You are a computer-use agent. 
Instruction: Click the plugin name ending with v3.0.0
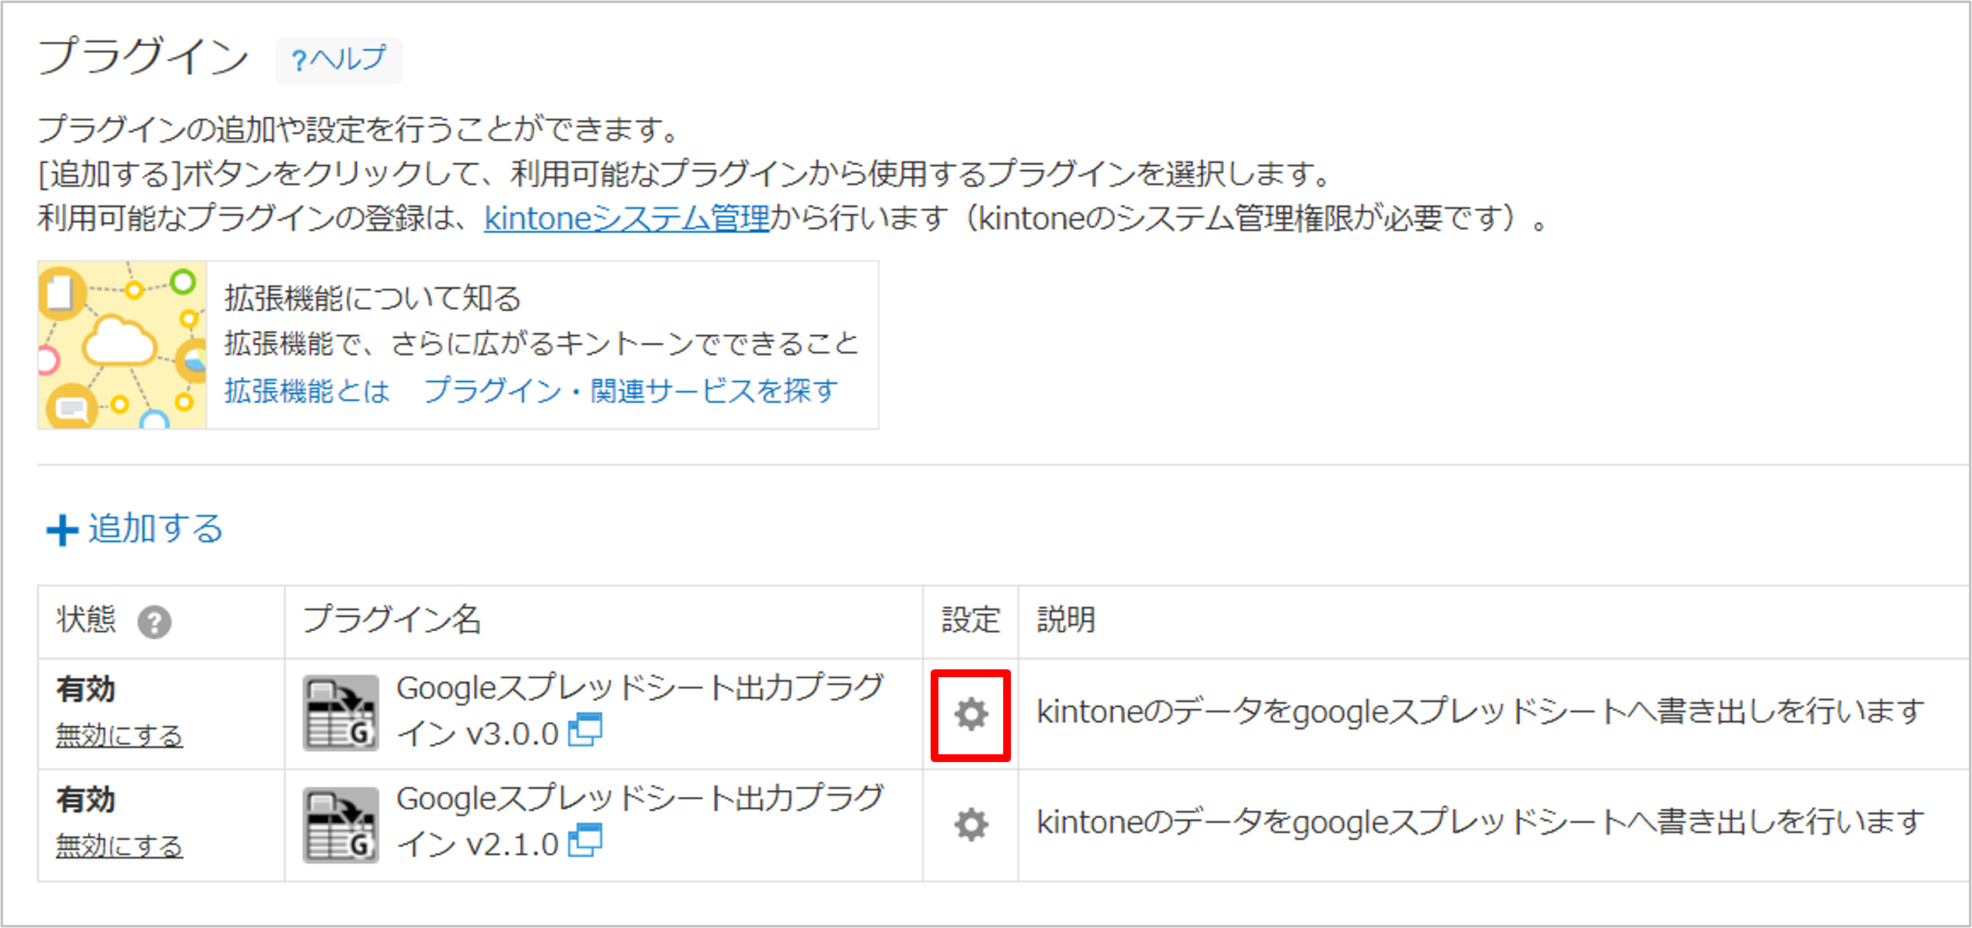(x=640, y=711)
